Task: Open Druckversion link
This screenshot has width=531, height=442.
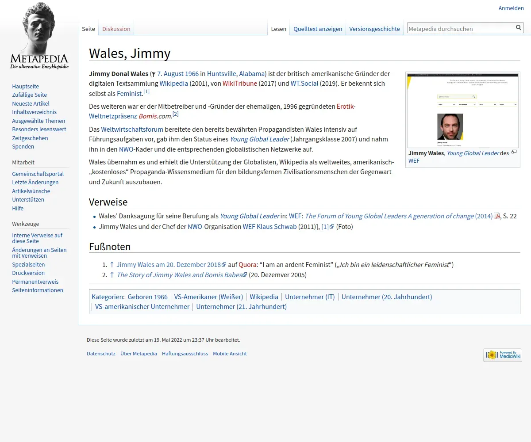Action: [x=28, y=273]
